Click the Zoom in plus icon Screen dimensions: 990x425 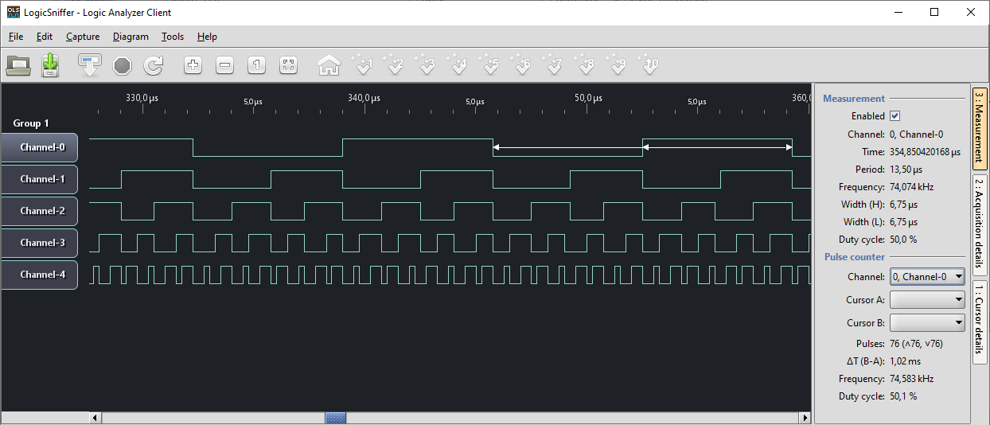tap(193, 66)
